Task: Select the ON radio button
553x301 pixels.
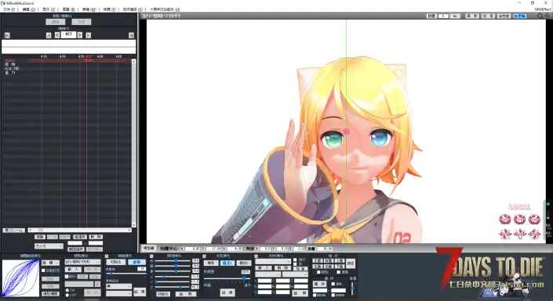Action: click(x=67, y=291)
